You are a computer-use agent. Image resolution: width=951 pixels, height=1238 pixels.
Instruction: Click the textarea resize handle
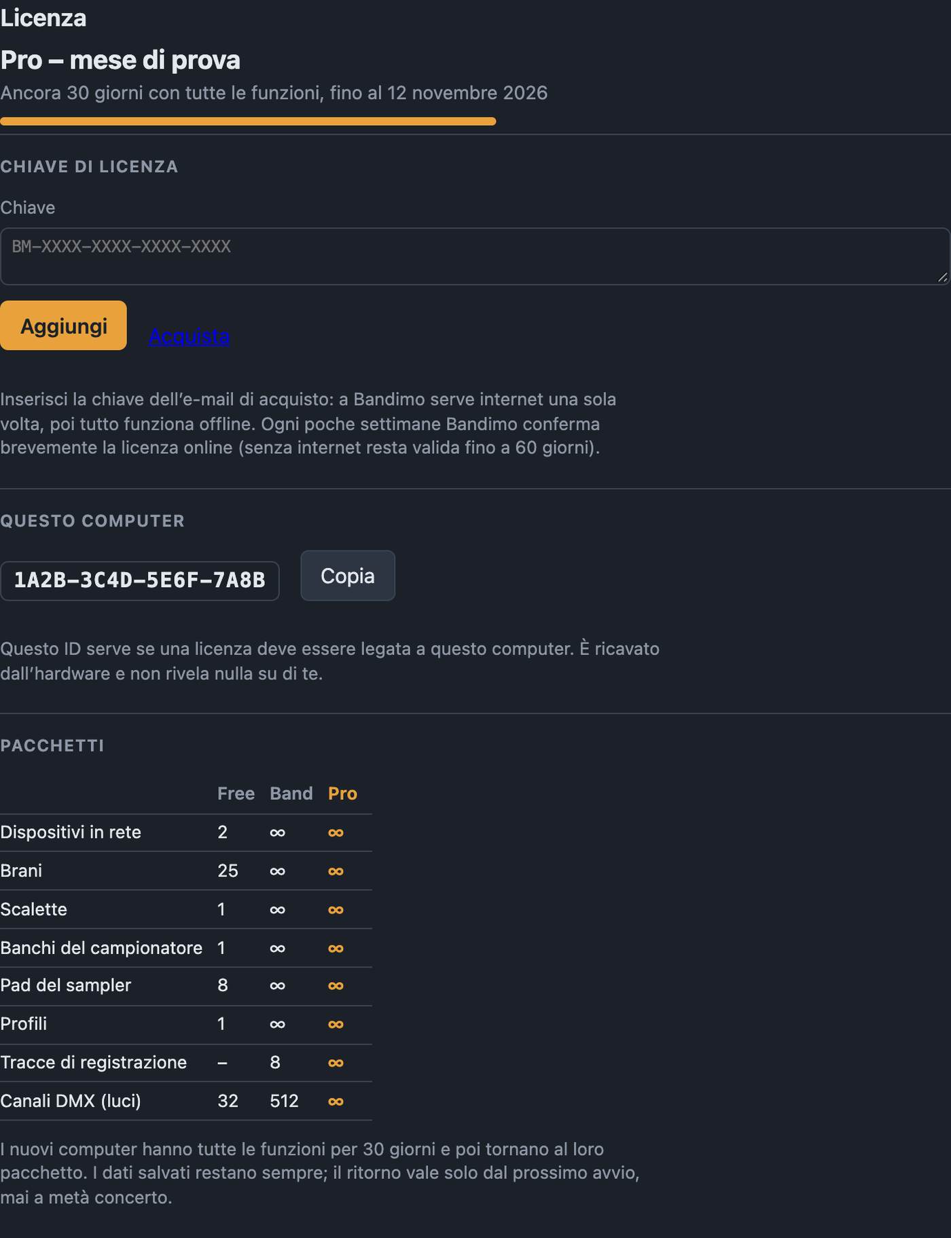[942, 277]
